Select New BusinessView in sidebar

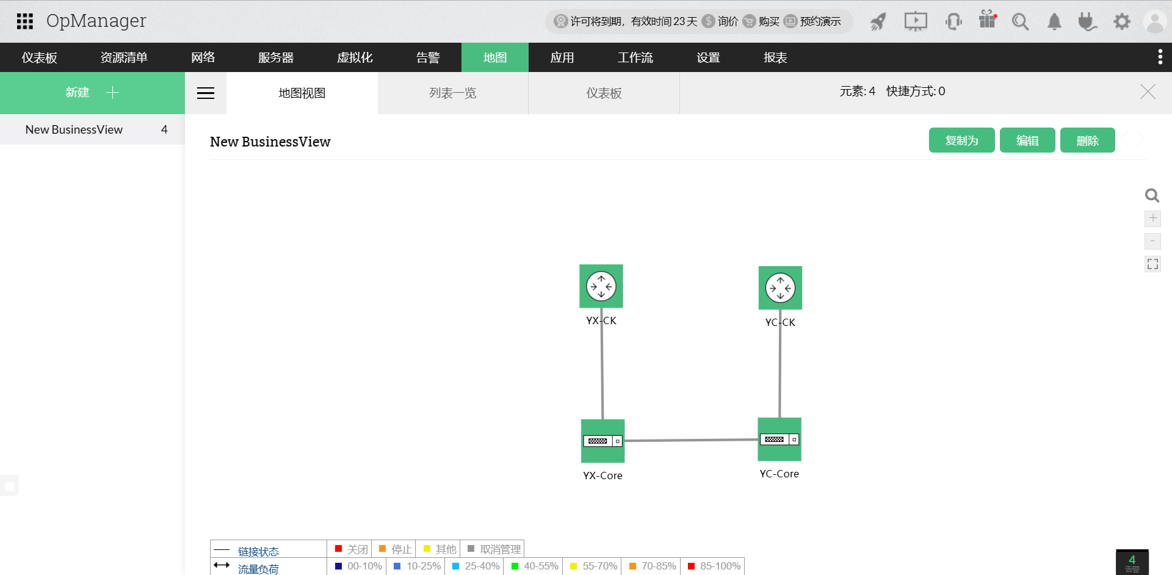click(92, 129)
